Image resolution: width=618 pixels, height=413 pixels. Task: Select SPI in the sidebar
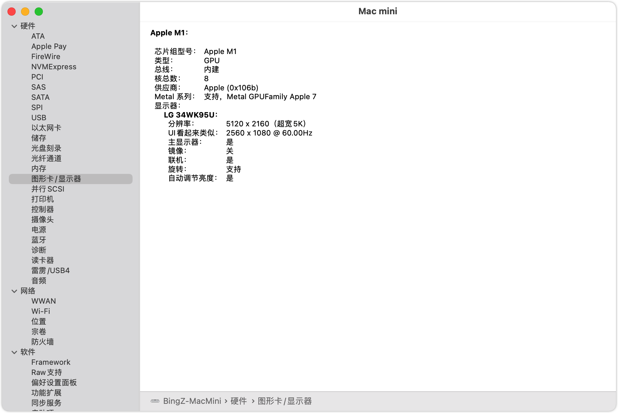tap(37, 108)
